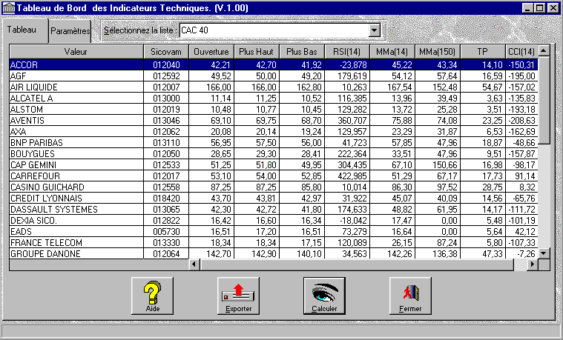Select the CASINO GUICHARD row

(274, 187)
